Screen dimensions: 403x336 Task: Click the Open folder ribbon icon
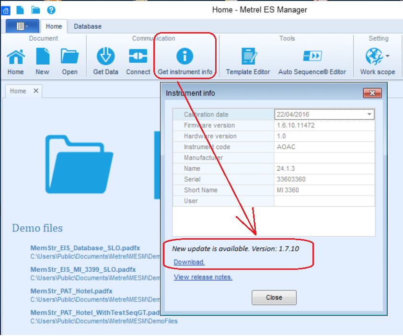[69, 57]
